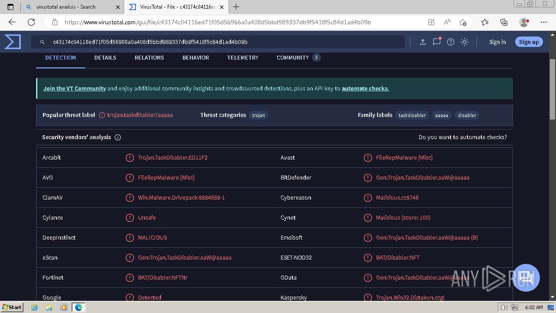Open the COMMUNITY tab
Image resolution: width=556 pixels, height=313 pixels.
[298, 58]
